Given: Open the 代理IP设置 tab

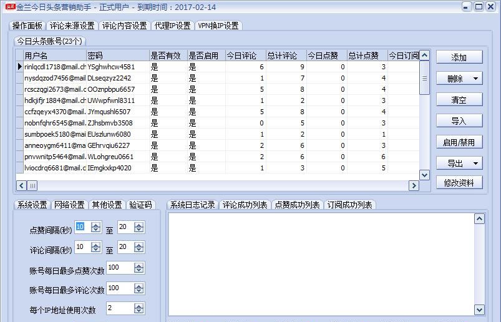Looking at the screenshot, I should pyautogui.click(x=173, y=26).
